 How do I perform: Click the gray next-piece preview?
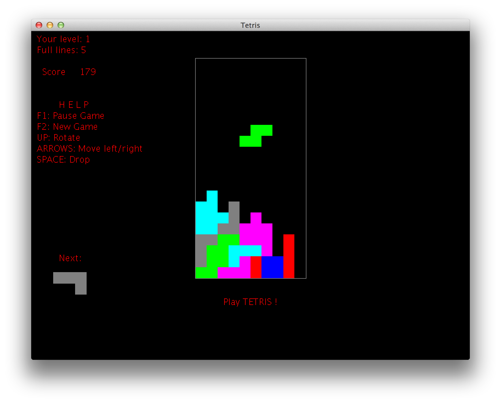tap(70, 283)
